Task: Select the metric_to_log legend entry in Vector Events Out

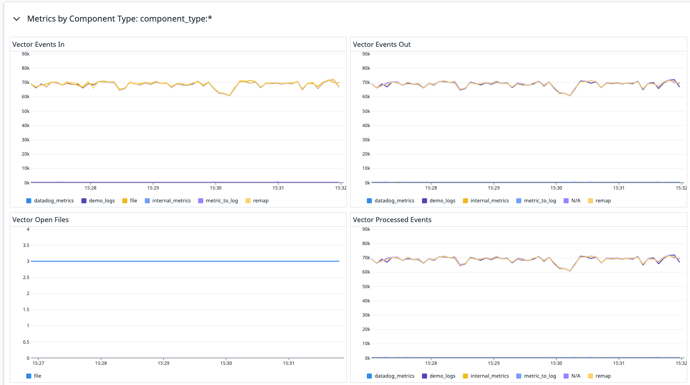Action: [536, 201]
